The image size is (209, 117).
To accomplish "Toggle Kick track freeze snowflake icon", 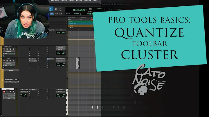I will tap(3, 65).
